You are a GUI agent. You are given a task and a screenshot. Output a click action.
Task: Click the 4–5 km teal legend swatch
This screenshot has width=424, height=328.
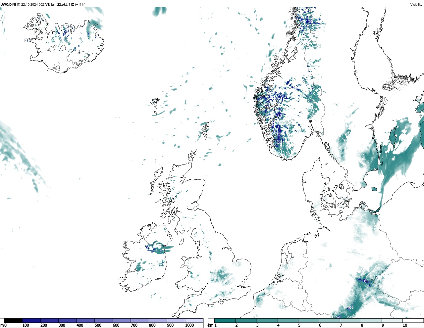(x=288, y=321)
